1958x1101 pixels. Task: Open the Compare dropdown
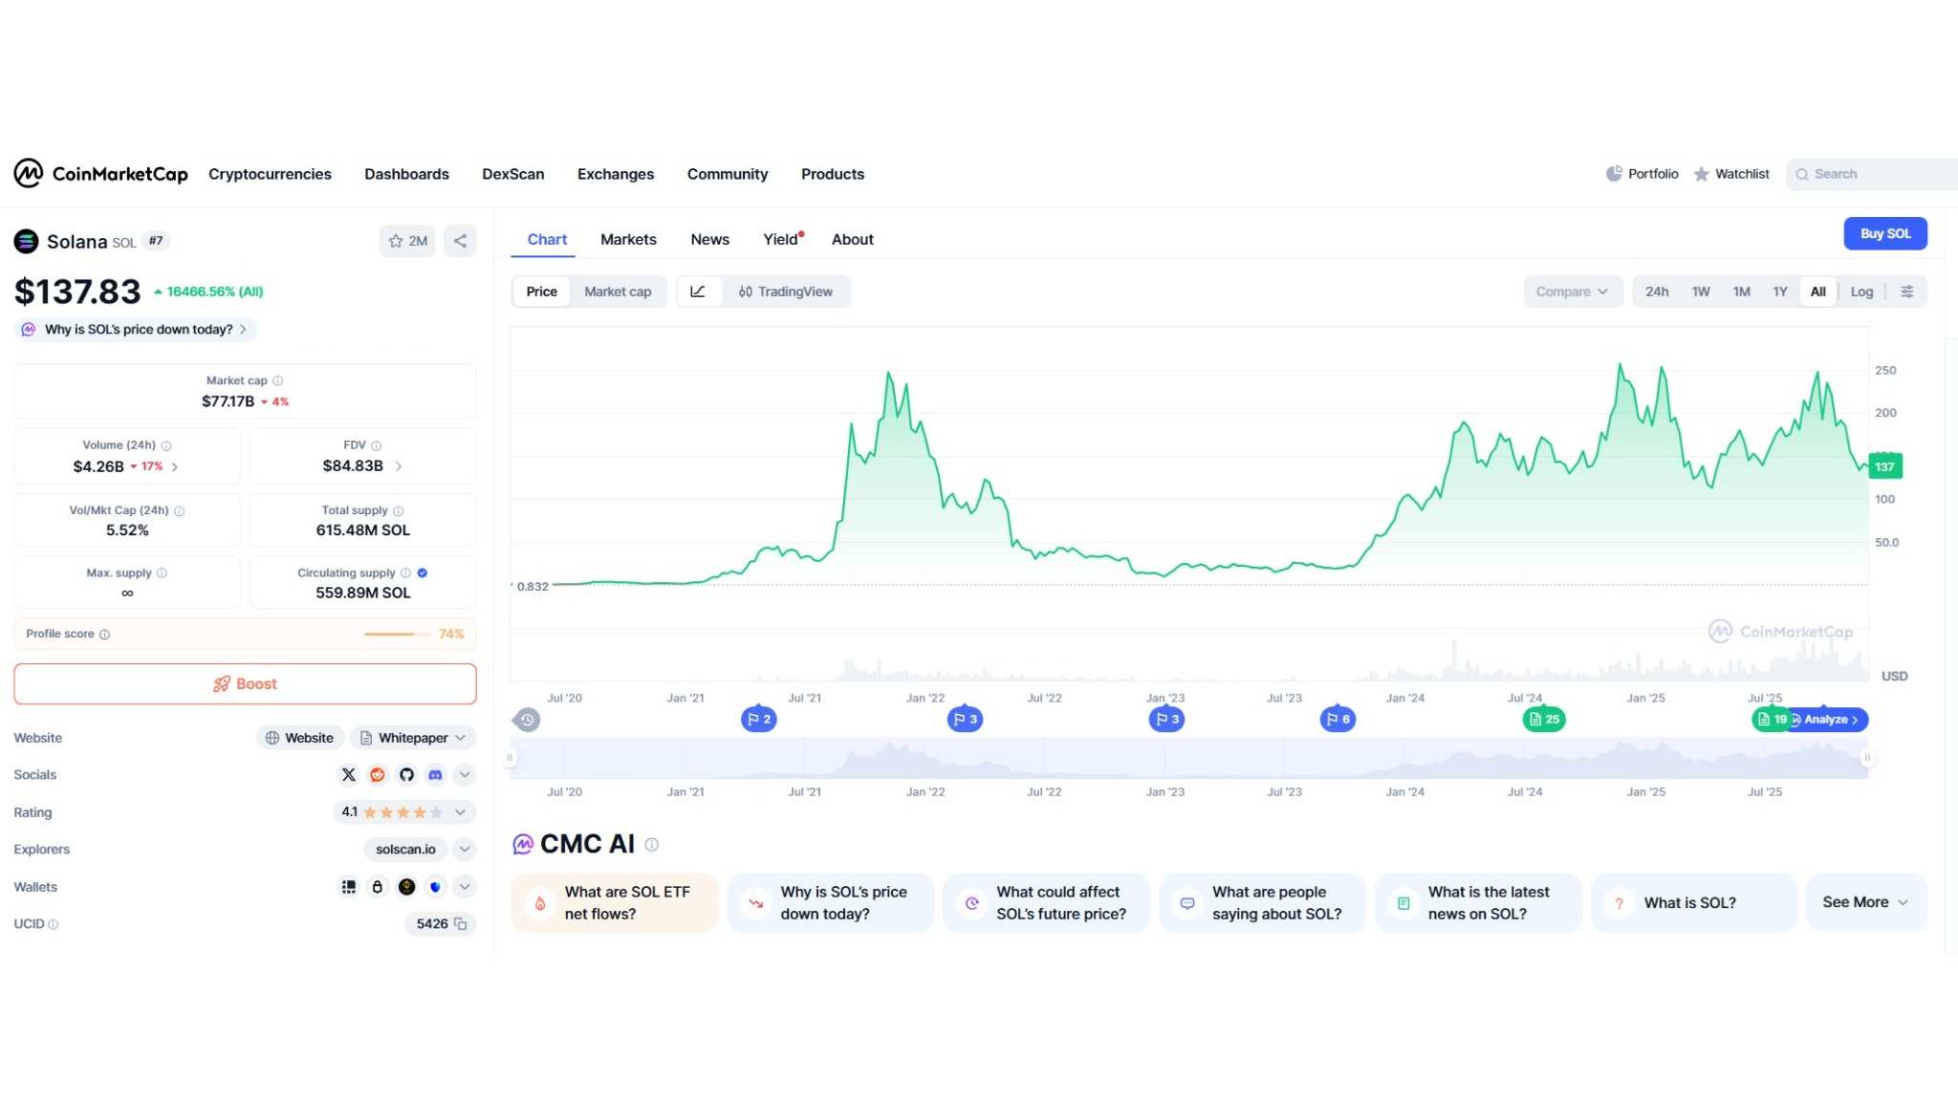1572,291
